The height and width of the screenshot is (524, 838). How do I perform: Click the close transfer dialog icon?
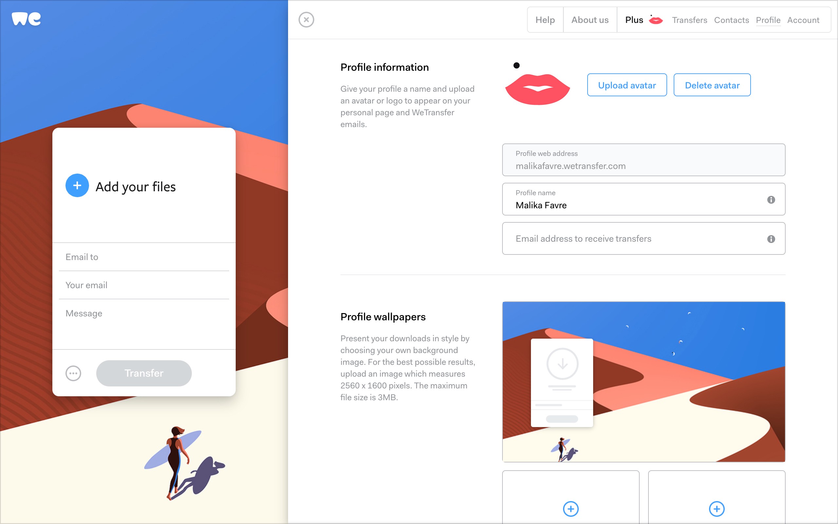[x=306, y=19]
